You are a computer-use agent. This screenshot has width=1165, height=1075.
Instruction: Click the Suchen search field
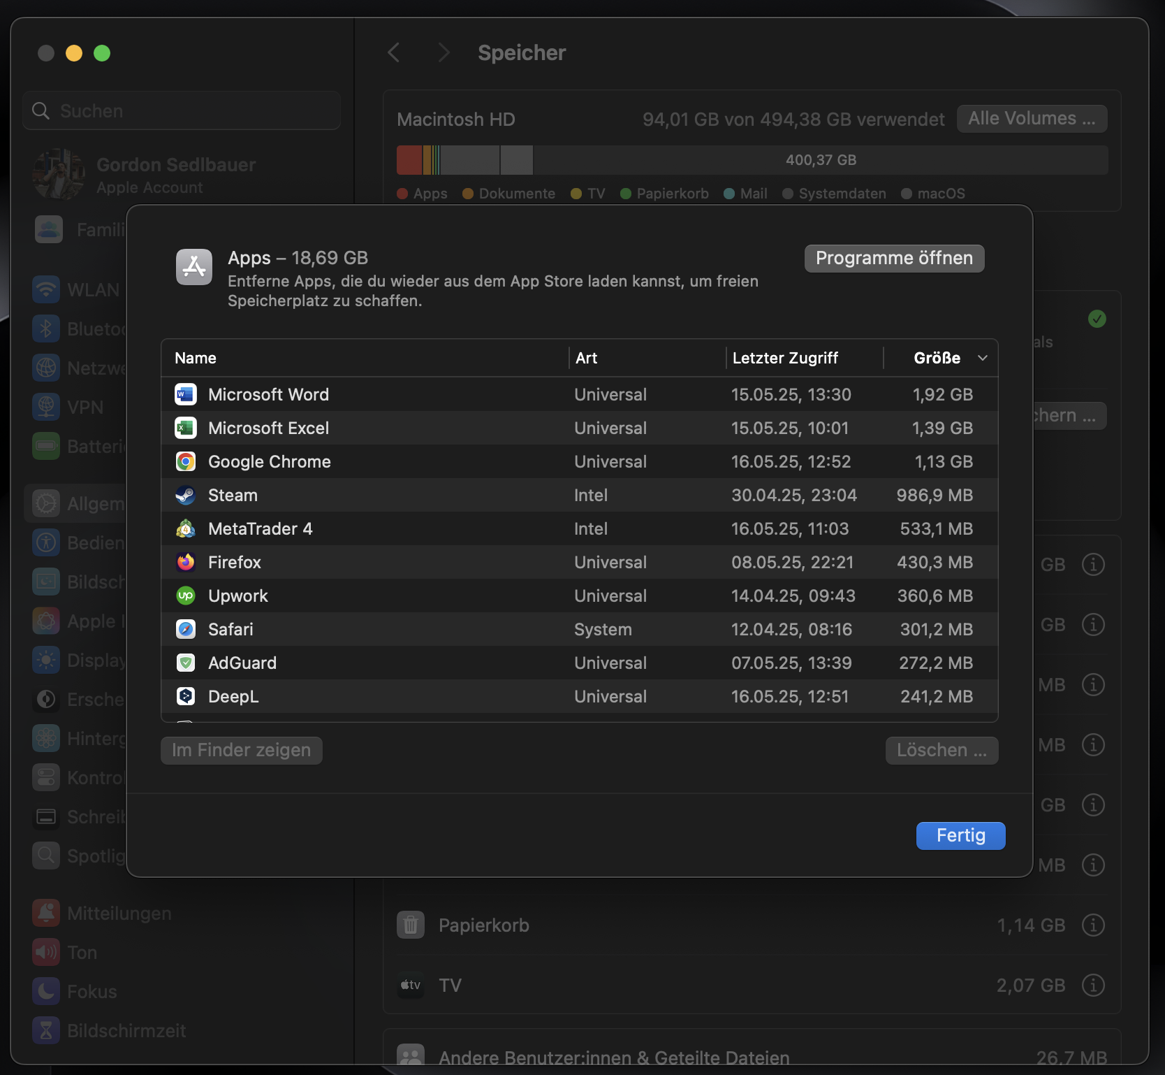pyautogui.click(x=181, y=110)
